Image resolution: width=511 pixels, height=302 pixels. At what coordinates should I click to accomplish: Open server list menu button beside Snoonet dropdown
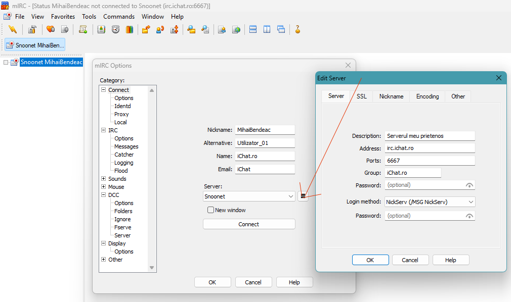[x=303, y=196]
